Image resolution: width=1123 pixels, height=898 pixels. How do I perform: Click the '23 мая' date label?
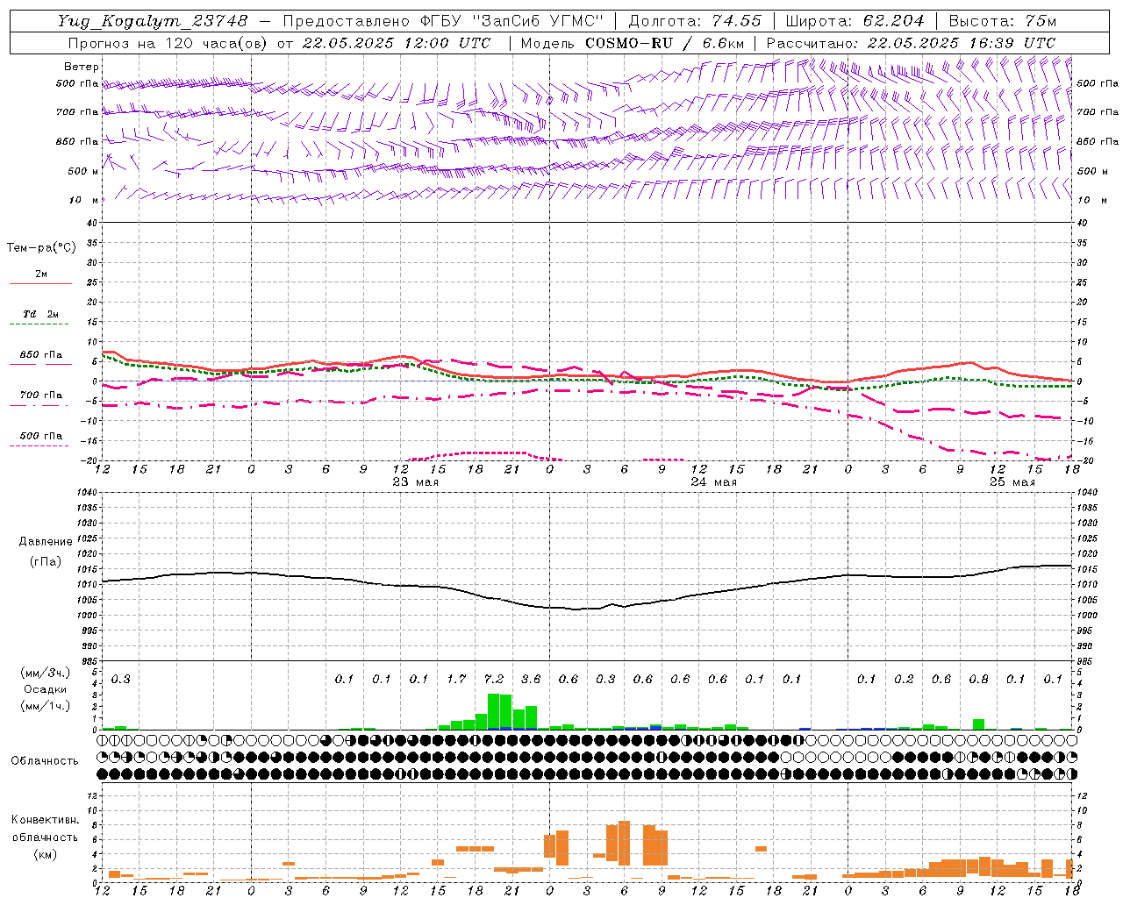(x=416, y=482)
